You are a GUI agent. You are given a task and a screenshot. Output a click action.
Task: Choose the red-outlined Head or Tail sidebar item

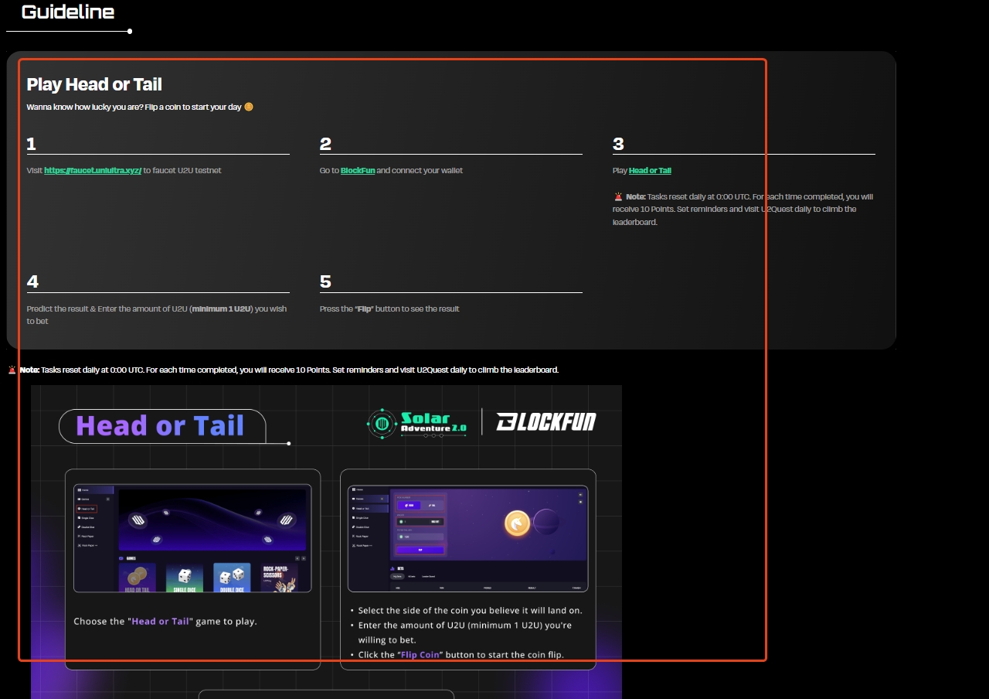[87, 509]
